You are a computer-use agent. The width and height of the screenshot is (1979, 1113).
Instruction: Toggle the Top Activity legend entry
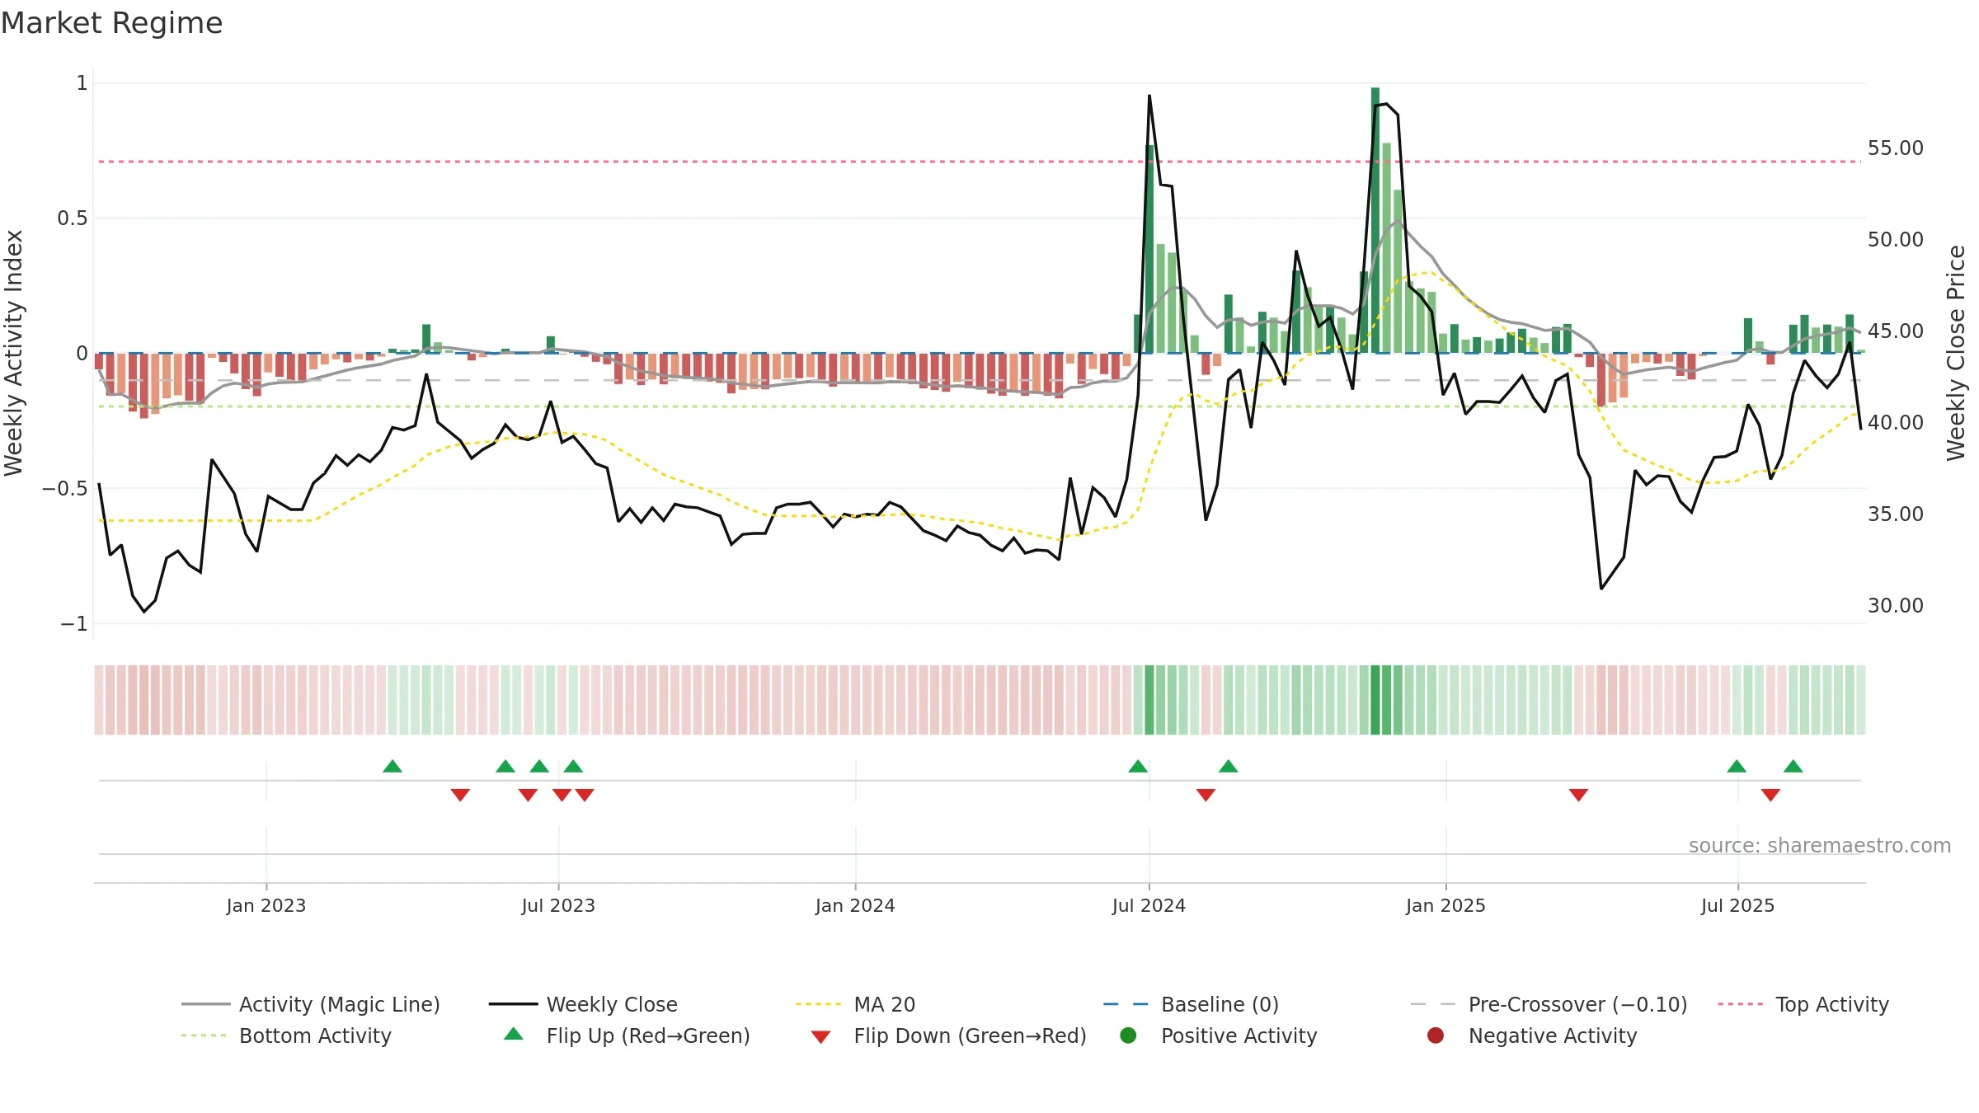coord(1803,1004)
